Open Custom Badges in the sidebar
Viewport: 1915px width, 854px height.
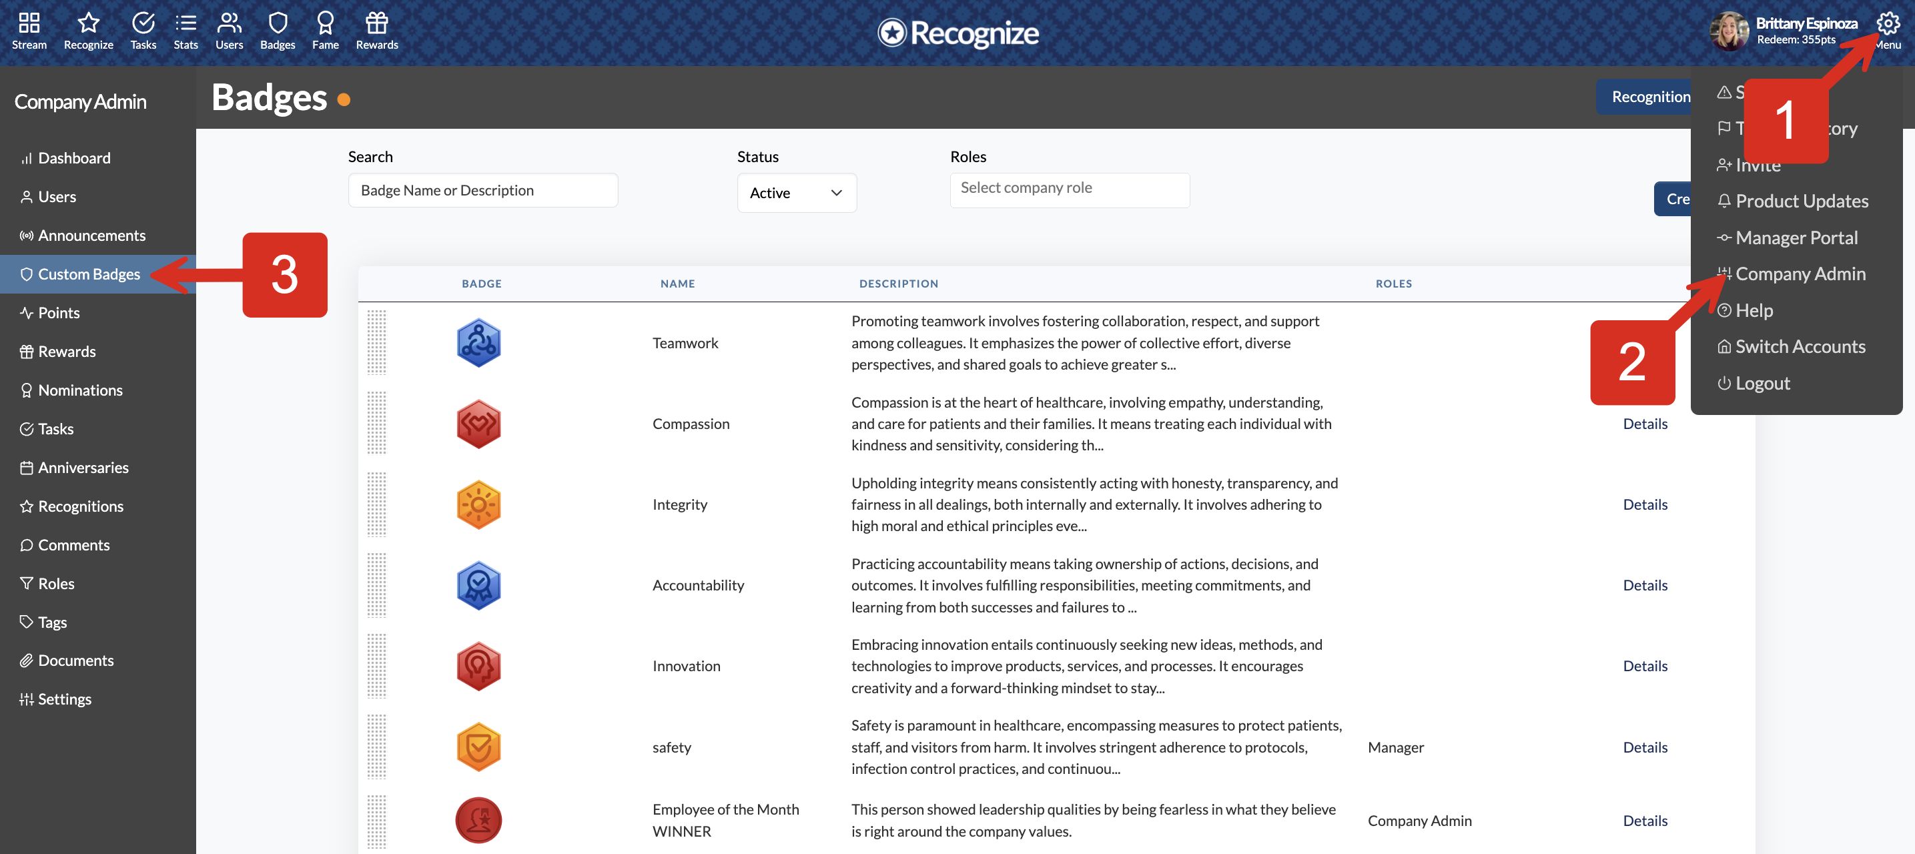89,274
